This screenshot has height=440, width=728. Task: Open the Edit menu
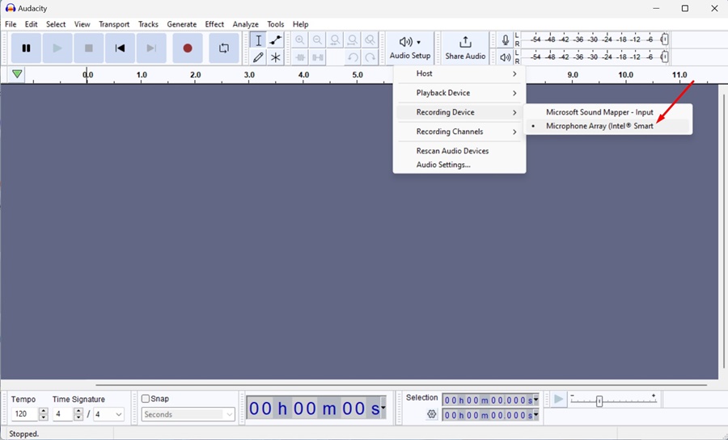point(31,24)
